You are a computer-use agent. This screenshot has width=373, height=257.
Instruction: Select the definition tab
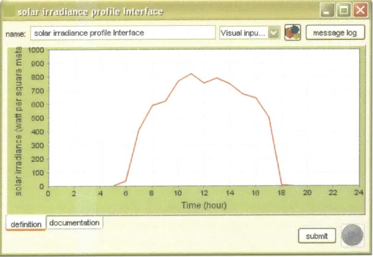coord(26,224)
